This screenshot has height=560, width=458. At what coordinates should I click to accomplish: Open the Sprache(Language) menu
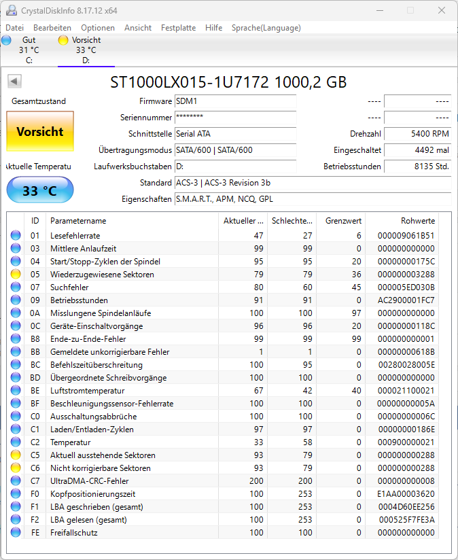266,27
